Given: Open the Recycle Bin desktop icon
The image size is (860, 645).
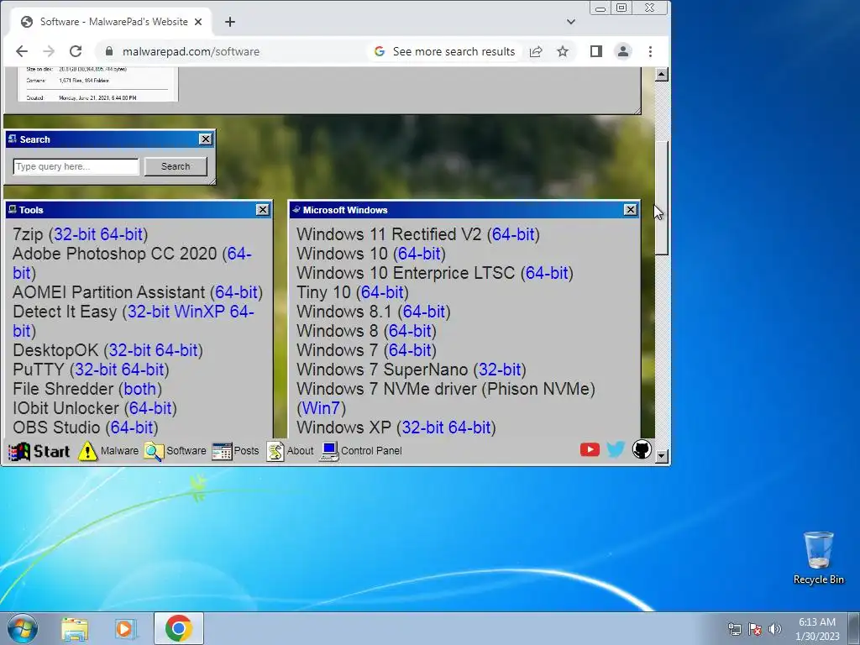Looking at the screenshot, I should tap(818, 558).
